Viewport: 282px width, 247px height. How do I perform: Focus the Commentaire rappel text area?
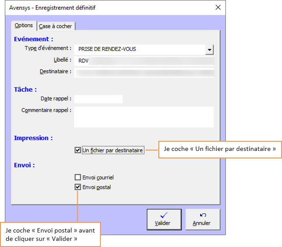pyautogui.click(x=143, y=117)
